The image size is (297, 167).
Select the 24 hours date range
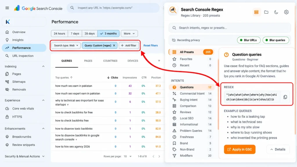tap(59, 34)
